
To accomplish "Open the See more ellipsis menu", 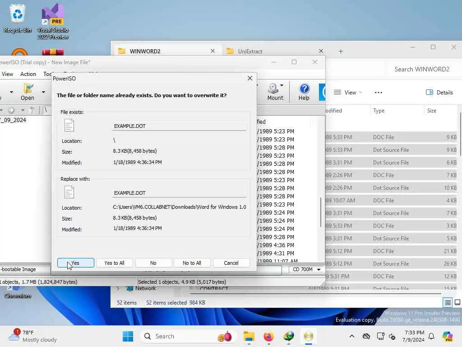I will [x=379, y=92].
